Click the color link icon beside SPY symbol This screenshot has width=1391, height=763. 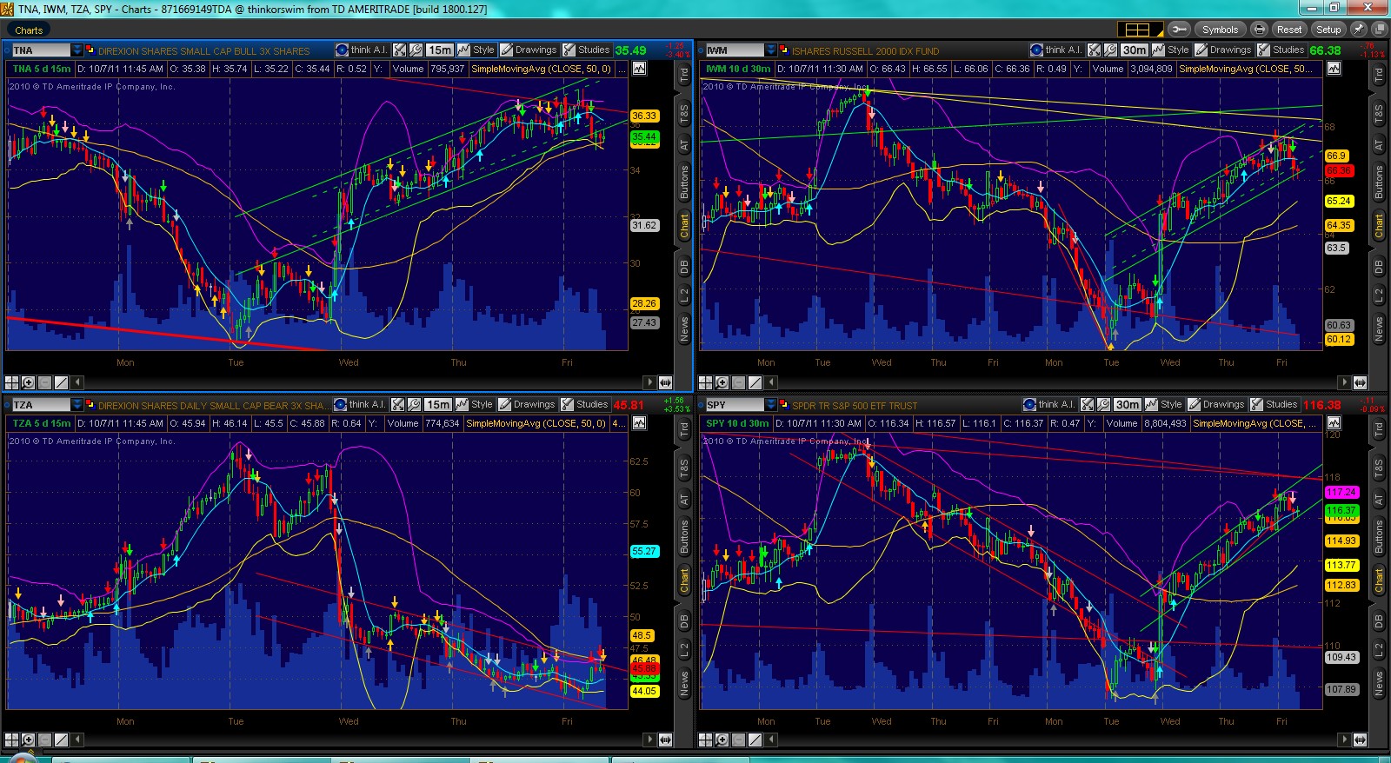coord(783,405)
